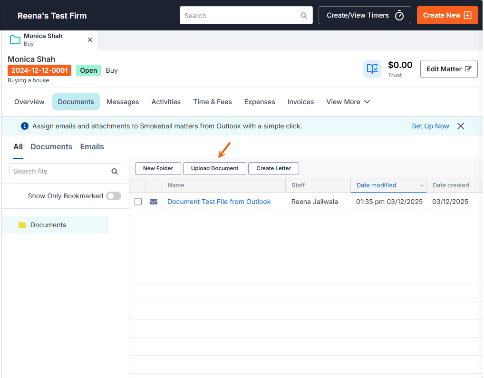Screen dimensions: 484x378
Task: Open the Invoices tab
Action: coord(300,102)
